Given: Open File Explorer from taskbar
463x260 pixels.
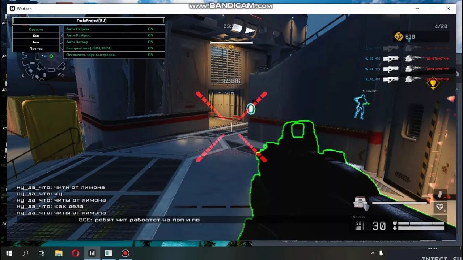Looking at the screenshot, I should click(x=59, y=253).
